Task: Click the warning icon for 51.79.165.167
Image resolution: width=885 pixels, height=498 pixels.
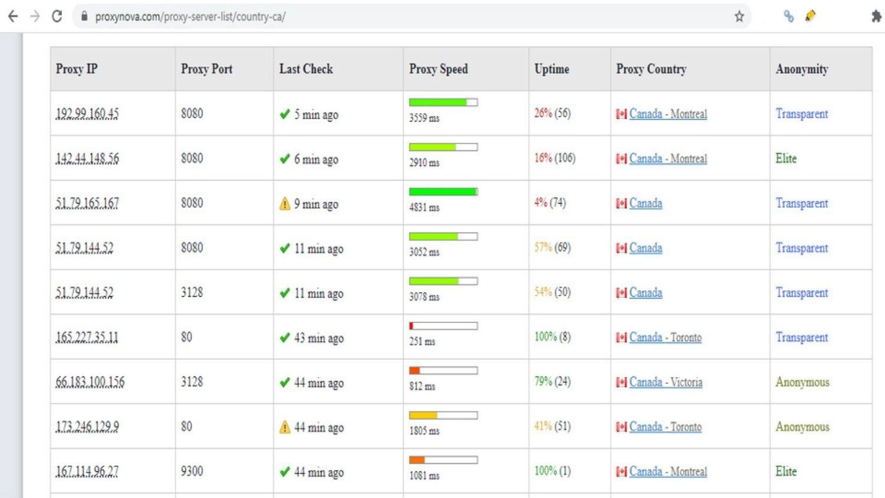Action: pos(285,204)
